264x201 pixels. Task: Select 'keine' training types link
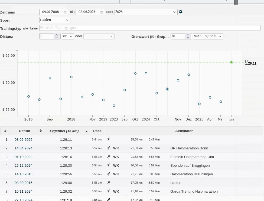(34, 29)
